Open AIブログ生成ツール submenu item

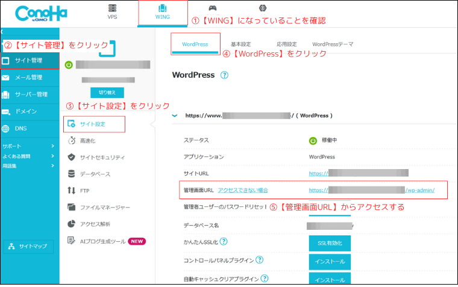(103, 241)
